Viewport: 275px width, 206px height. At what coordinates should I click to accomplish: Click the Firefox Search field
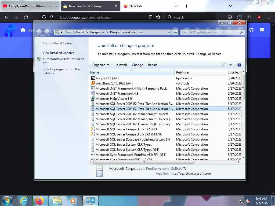click(x=190, y=17)
